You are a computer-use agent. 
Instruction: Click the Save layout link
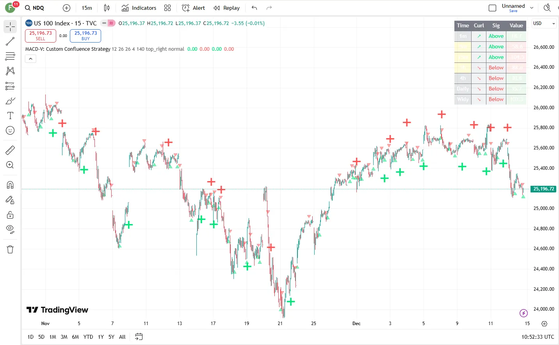pyautogui.click(x=513, y=11)
